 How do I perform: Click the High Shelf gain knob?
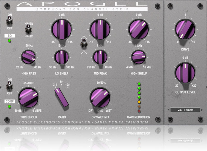139,29
